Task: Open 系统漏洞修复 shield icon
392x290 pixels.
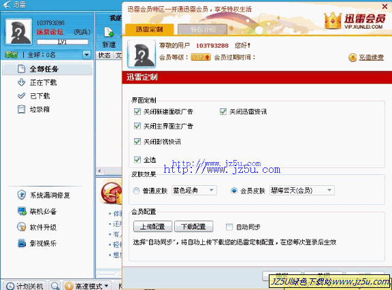Action: [22, 195]
